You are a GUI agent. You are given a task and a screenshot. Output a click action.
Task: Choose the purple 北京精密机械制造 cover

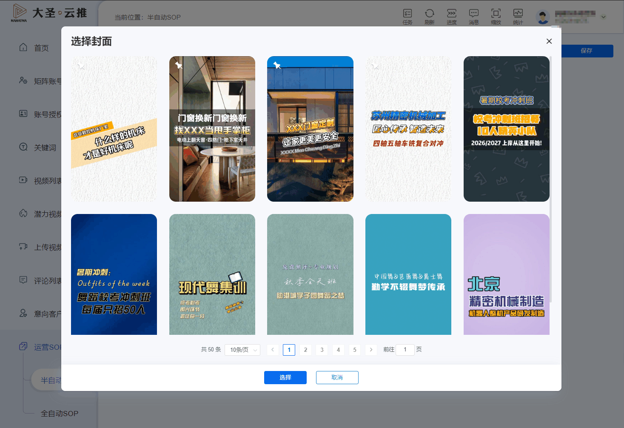point(507,274)
